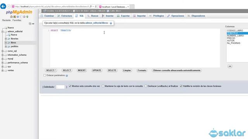Open the navigation panel settings gear icon

pyautogui.click(x=24, y=17)
